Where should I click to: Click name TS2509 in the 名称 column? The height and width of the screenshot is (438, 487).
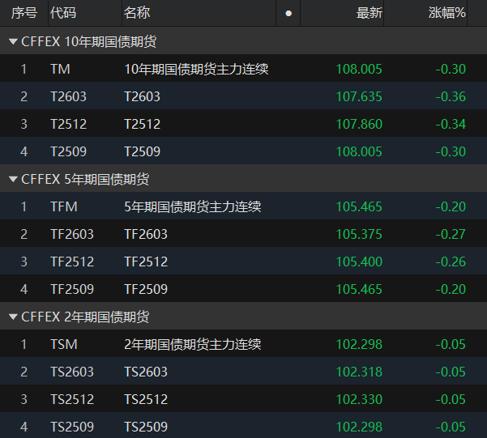tap(146, 427)
